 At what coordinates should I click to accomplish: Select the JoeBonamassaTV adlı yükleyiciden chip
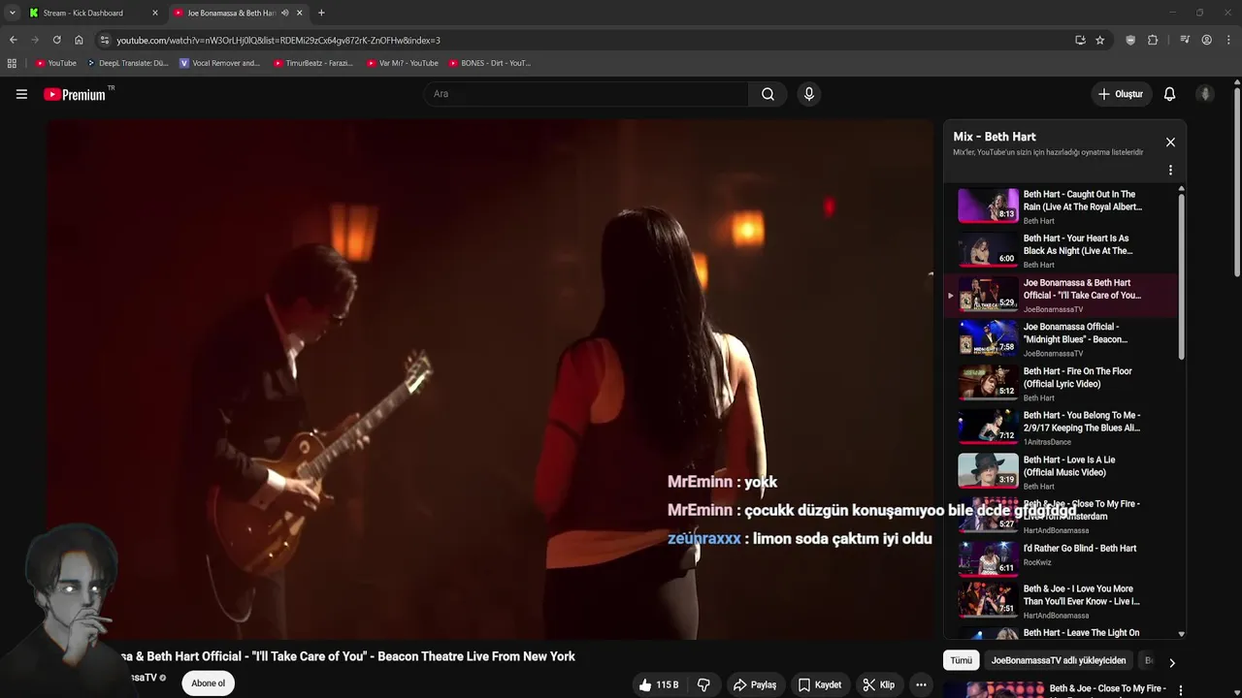1059,660
